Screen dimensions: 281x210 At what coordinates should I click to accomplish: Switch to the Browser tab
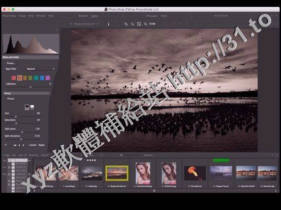pyautogui.click(x=83, y=16)
